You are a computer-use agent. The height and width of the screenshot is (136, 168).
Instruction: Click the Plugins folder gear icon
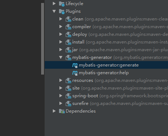tap(62, 11)
